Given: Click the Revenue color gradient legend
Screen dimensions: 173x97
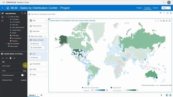Looking at the screenshot, I should coord(99,90).
